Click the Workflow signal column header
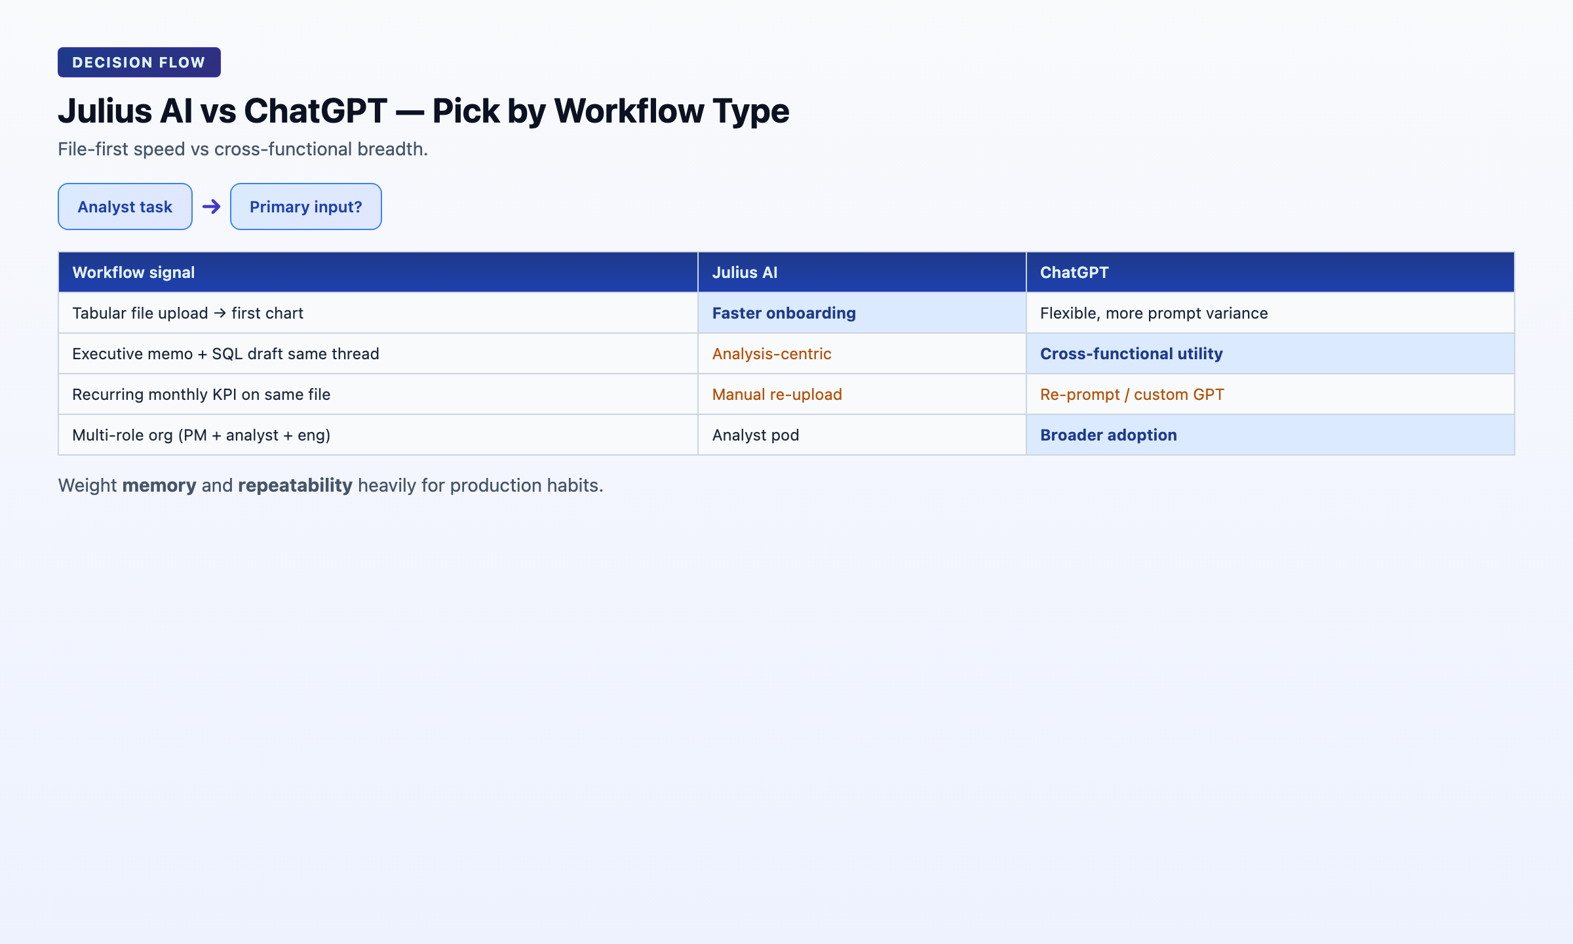 378,272
